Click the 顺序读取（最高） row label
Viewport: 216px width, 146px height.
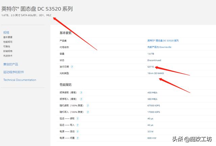(68, 93)
